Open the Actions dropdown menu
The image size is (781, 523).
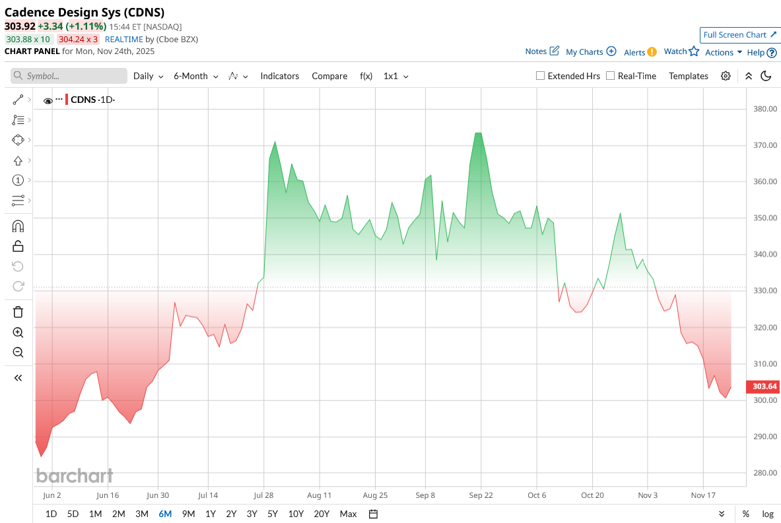[723, 52]
